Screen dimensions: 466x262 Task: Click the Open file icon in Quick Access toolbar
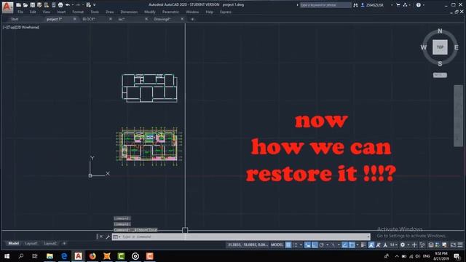point(25,5)
